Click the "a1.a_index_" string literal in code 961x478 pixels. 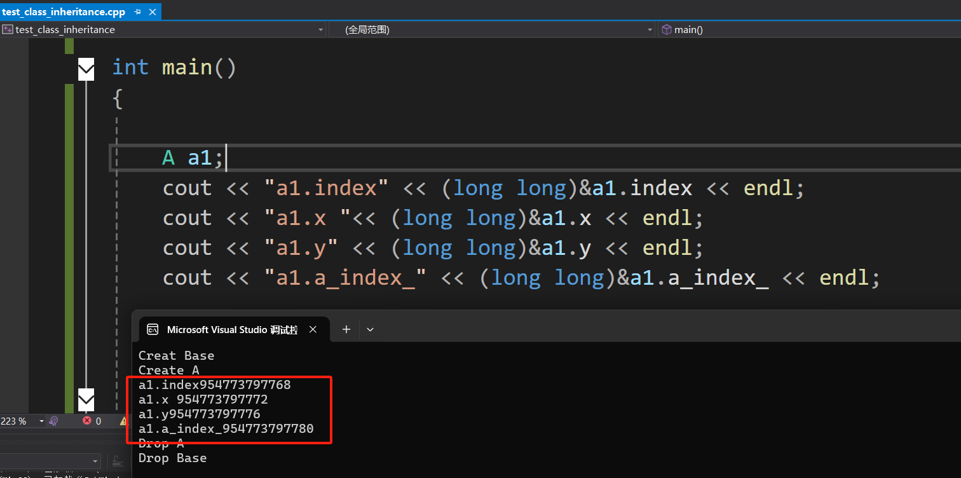(x=344, y=278)
